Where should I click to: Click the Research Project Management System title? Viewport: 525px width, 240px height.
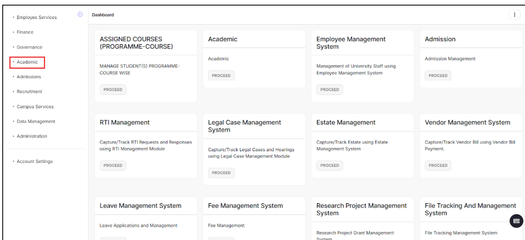362,209
